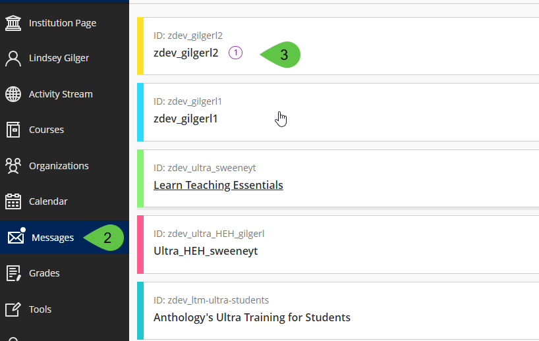Open the Messages menu item
The height and width of the screenshot is (341, 539).
[x=52, y=238]
